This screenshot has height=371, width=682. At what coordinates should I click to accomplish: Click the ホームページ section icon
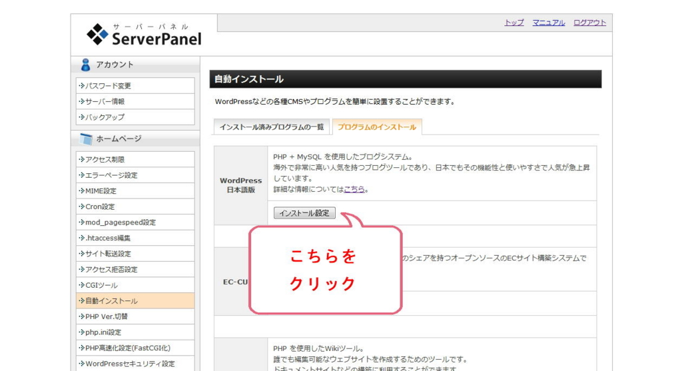(x=86, y=139)
